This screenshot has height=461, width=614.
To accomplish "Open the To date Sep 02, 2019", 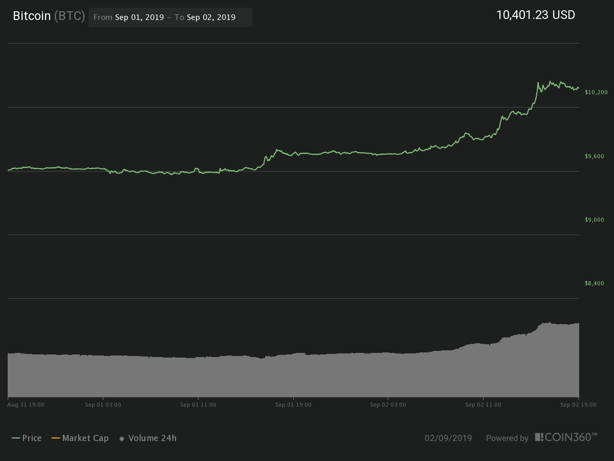I will click(x=211, y=17).
